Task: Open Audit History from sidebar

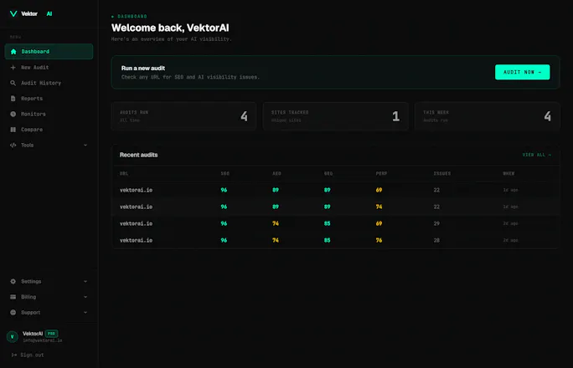Action: click(49, 83)
